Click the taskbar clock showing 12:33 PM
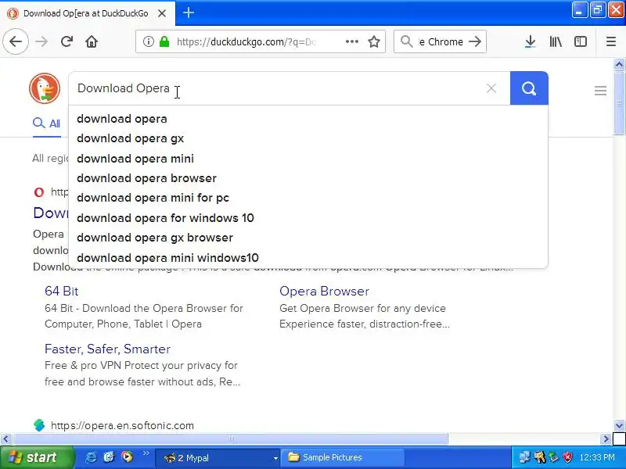The width and height of the screenshot is (626, 469). 597,457
